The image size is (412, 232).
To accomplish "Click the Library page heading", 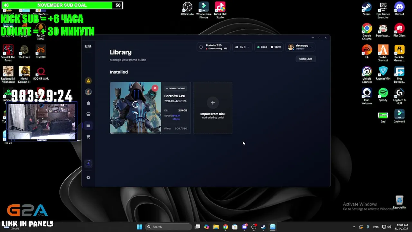I will coord(121,52).
